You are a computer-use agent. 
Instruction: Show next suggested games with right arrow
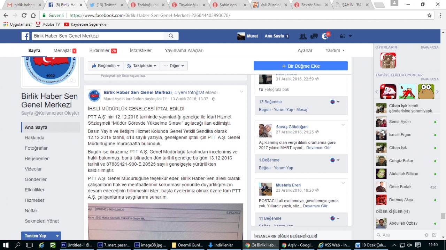[x=437, y=92]
